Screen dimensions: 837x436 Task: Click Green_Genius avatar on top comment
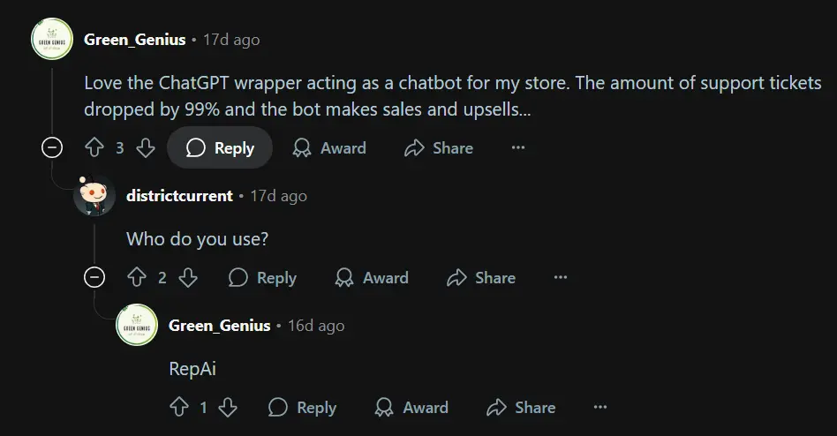click(52, 40)
